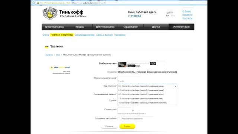Open the Страхование menu
This screenshot has height=134, width=238.
[x=131, y=27]
